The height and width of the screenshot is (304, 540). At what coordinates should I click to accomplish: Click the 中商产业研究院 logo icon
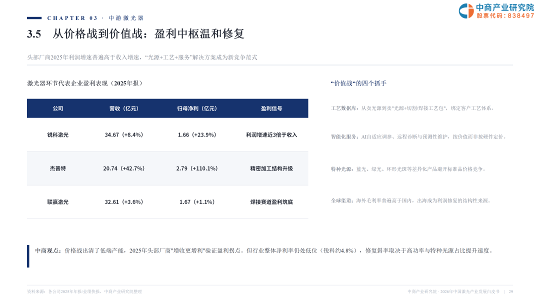pyautogui.click(x=466, y=11)
